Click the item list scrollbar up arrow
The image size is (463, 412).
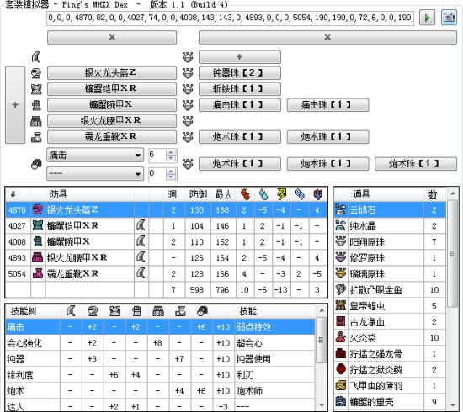(x=452, y=193)
